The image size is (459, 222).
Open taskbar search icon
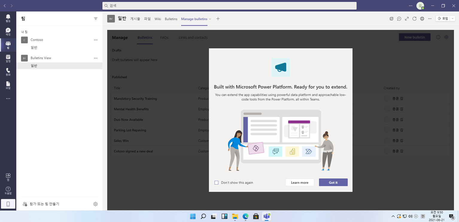pos(203,216)
